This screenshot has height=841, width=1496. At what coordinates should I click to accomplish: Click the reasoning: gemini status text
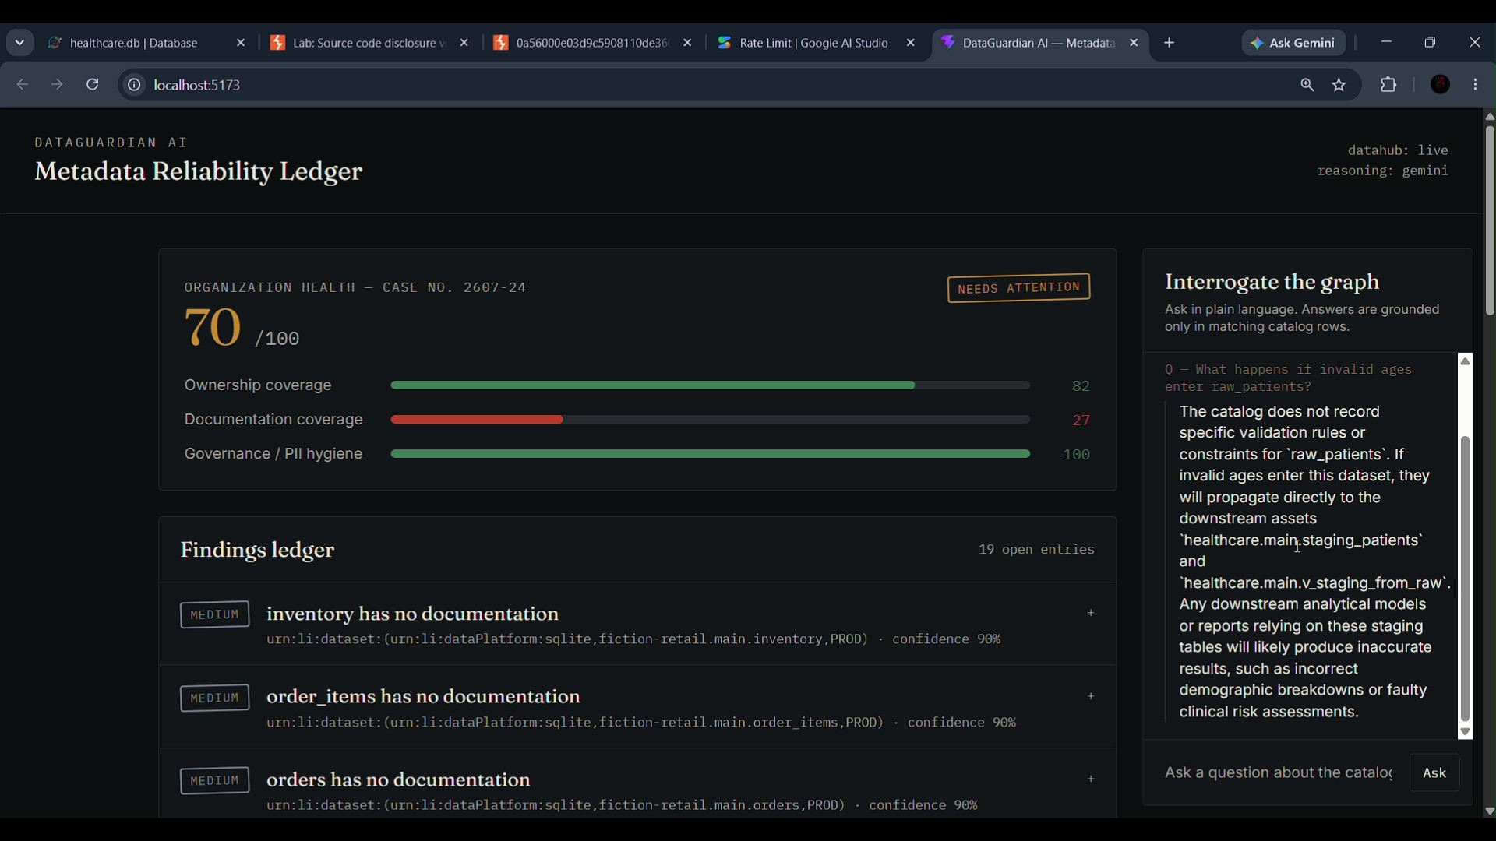(1382, 171)
